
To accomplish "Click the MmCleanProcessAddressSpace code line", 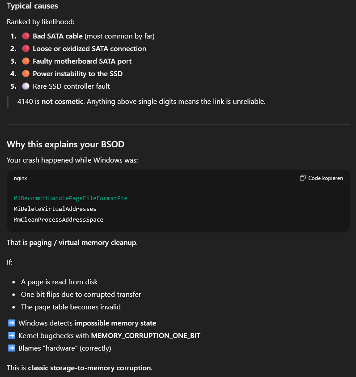I will tap(59, 219).
